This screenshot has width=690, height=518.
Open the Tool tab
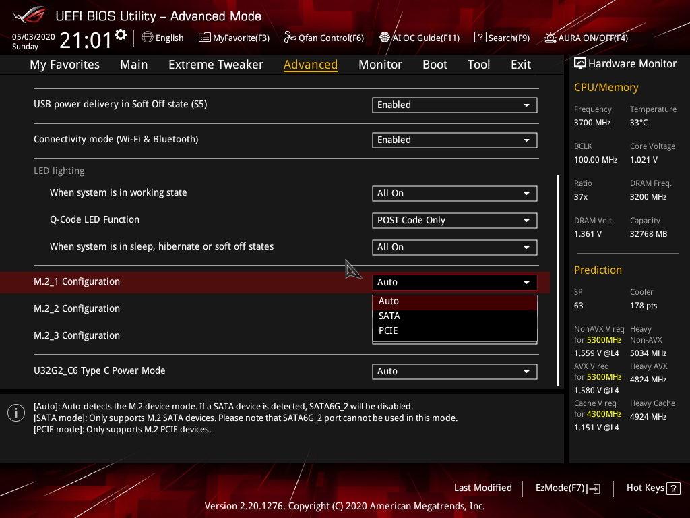point(478,65)
